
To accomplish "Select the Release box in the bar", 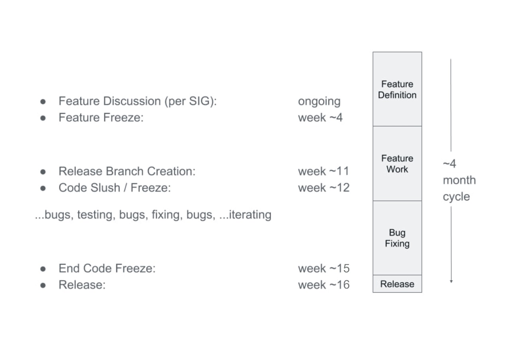I will [x=397, y=284].
